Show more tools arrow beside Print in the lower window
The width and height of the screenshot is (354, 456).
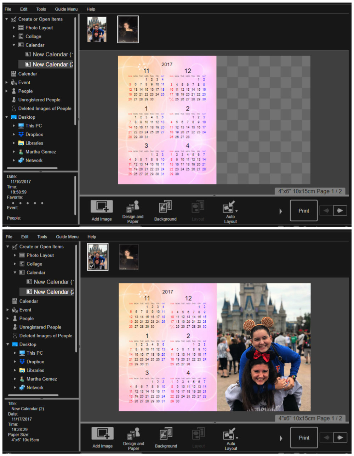coord(281,439)
